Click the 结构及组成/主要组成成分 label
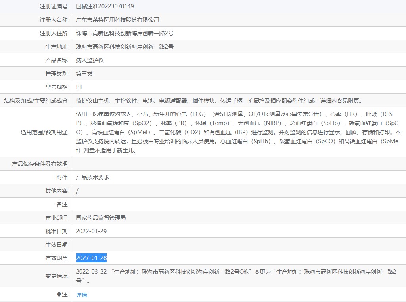This screenshot has height=302, width=406. pyautogui.click(x=36, y=101)
